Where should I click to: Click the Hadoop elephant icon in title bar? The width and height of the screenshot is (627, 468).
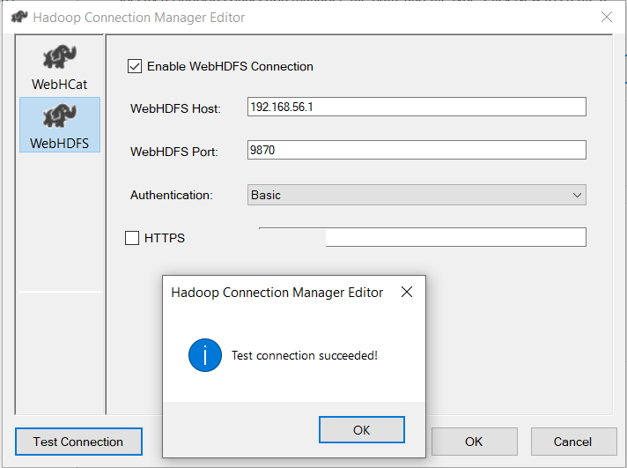(19, 17)
